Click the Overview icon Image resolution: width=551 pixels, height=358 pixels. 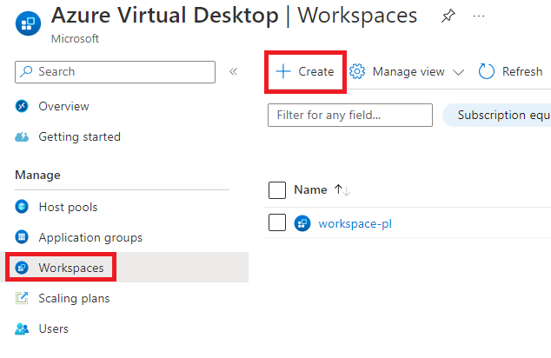pyautogui.click(x=22, y=106)
